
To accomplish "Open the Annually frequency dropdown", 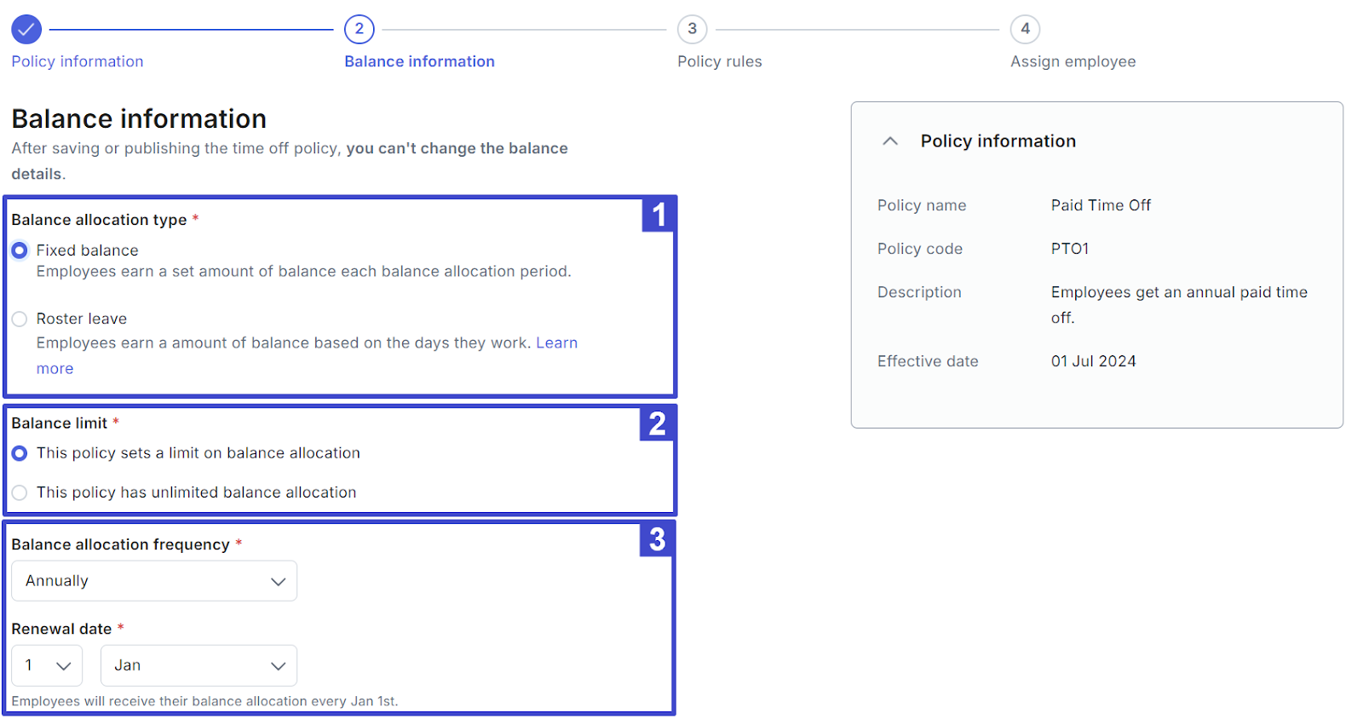I will [154, 581].
